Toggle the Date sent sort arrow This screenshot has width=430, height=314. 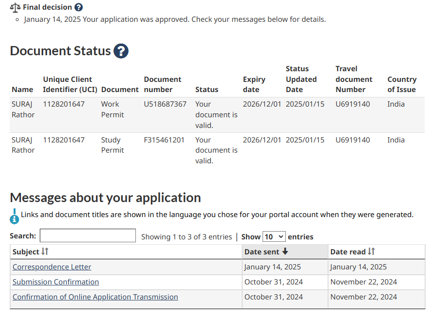pos(285,251)
